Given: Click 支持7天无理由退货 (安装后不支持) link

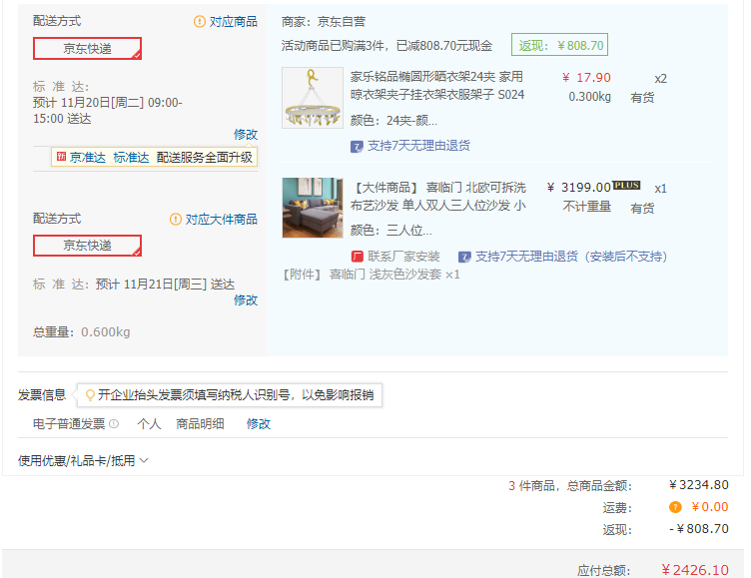Looking at the screenshot, I should [571, 257].
